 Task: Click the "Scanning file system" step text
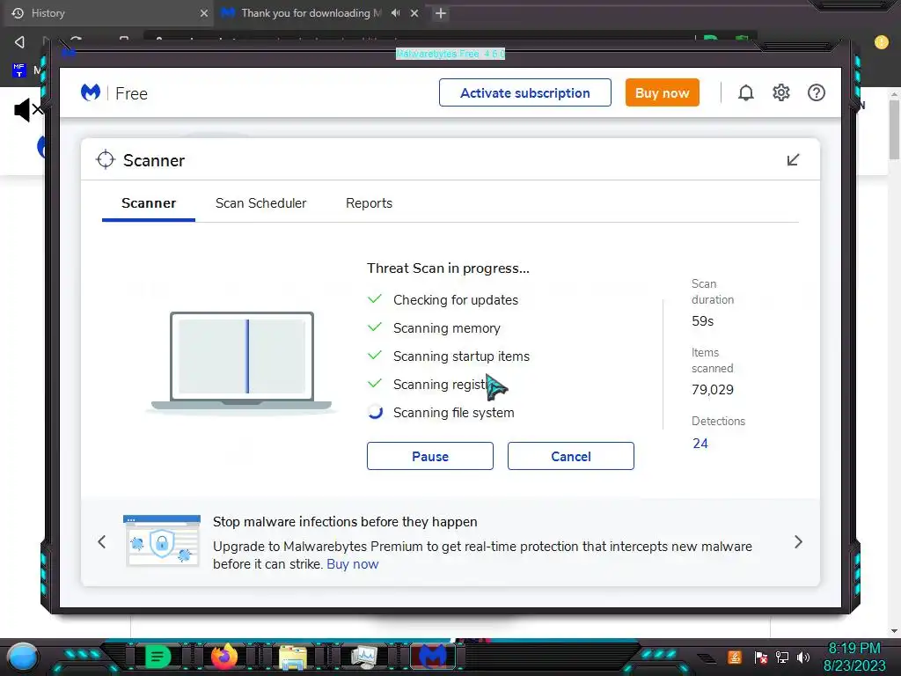(453, 413)
